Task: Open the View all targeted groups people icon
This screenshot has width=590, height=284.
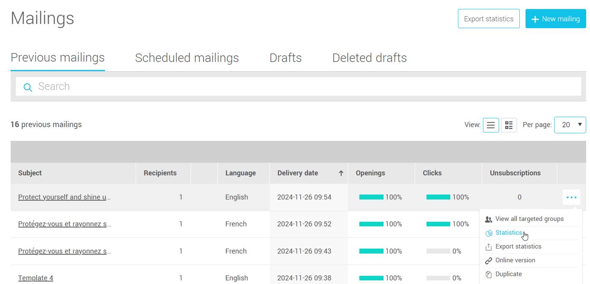Action: (488, 219)
